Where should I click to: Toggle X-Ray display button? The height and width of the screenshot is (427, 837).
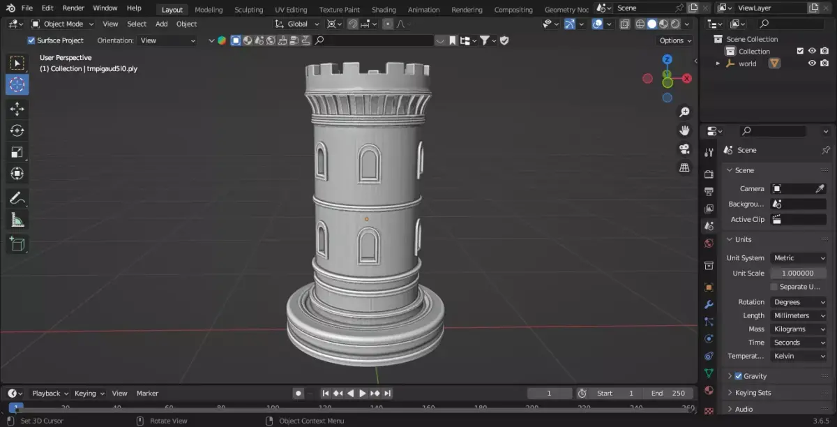pyautogui.click(x=624, y=24)
